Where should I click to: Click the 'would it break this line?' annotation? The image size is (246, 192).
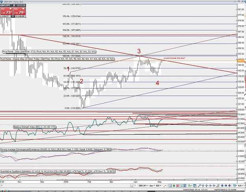tap(174, 58)
